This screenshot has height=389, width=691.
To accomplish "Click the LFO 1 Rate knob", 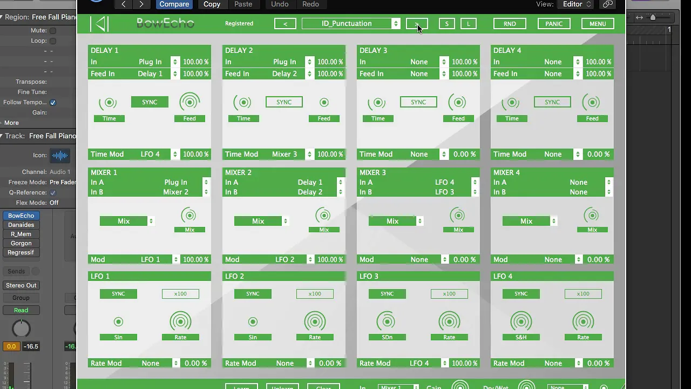I will [x=180, y=321].
